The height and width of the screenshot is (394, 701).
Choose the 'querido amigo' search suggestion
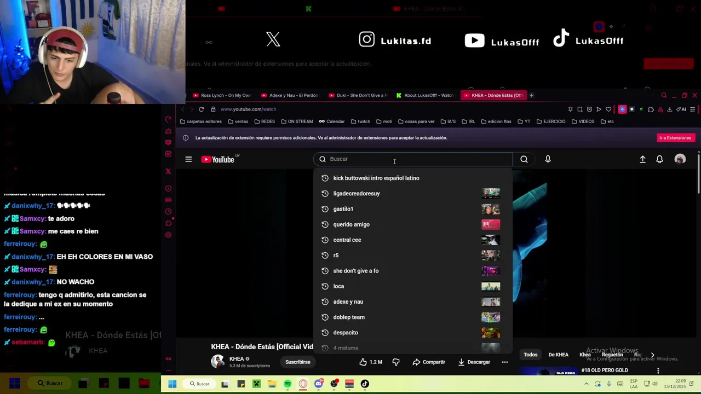coord(413,224)
